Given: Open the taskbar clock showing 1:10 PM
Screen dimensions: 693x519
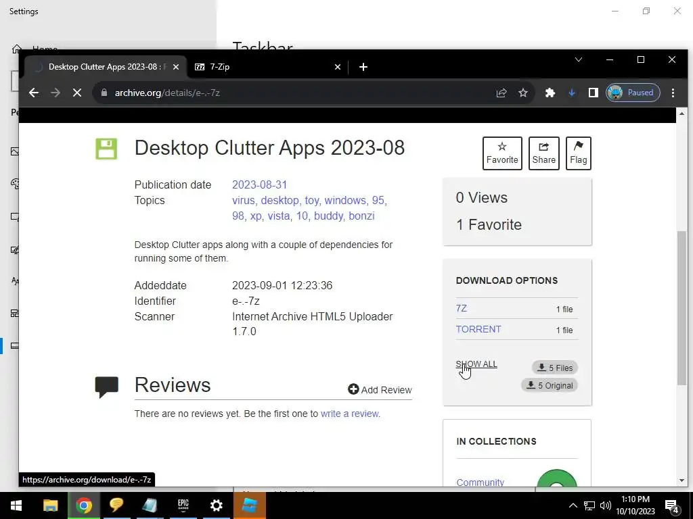Looking at the screenshot, I should [635, 505].
